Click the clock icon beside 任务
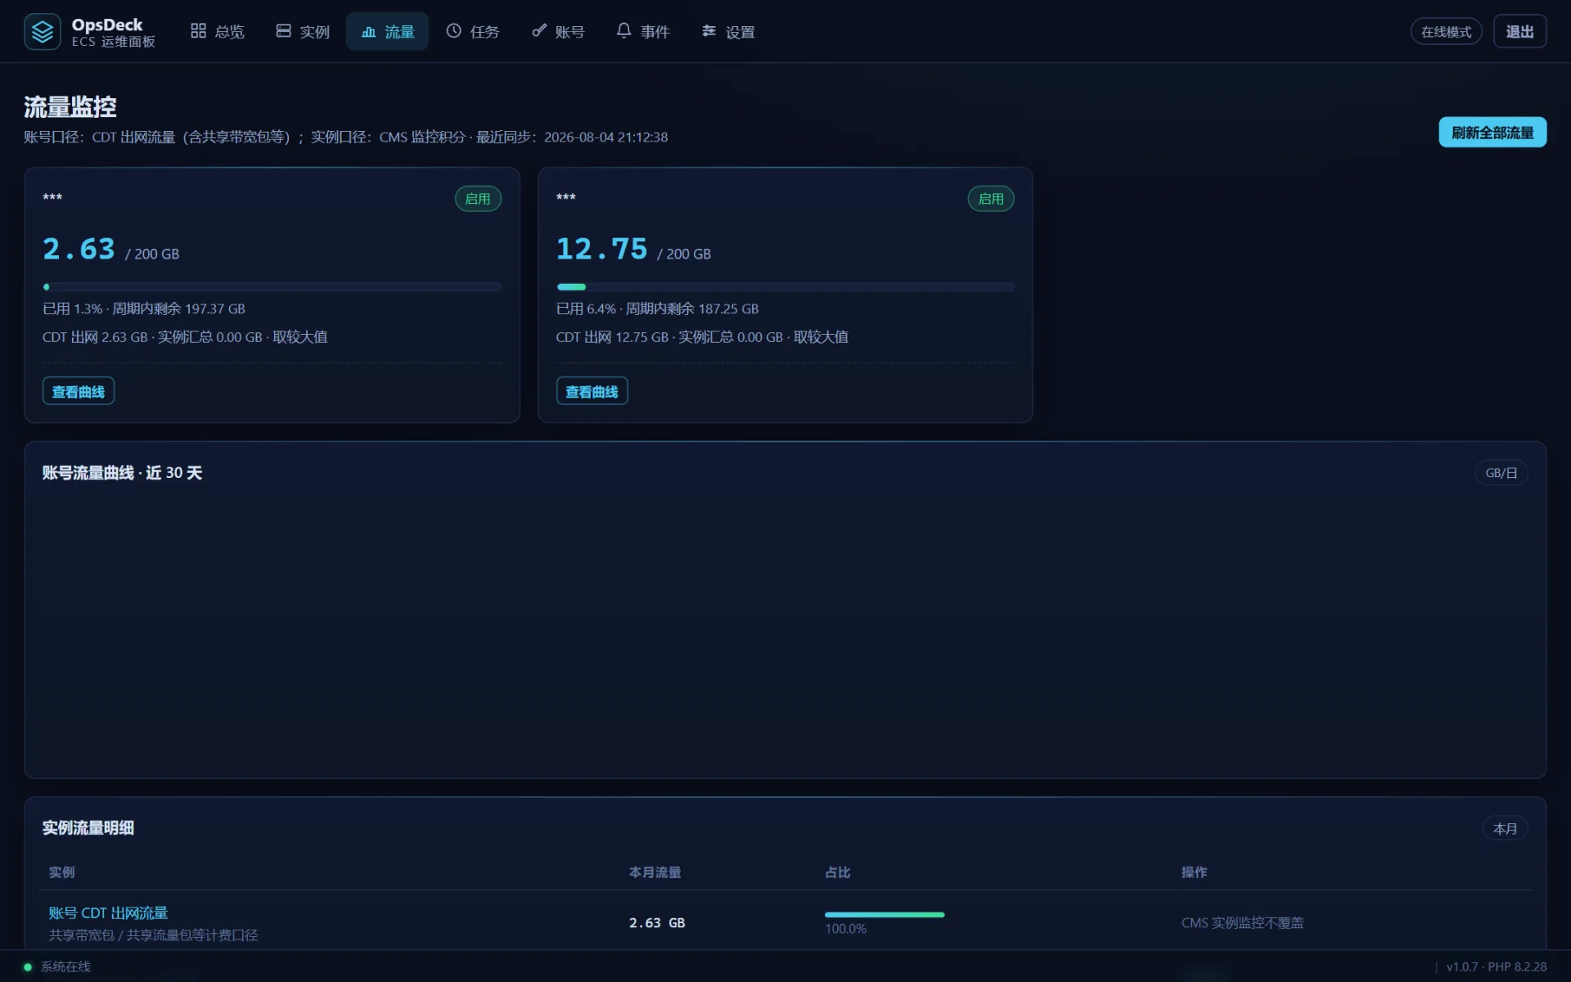The width and height of the screenshot is (1571, 982). coord(453,31)
